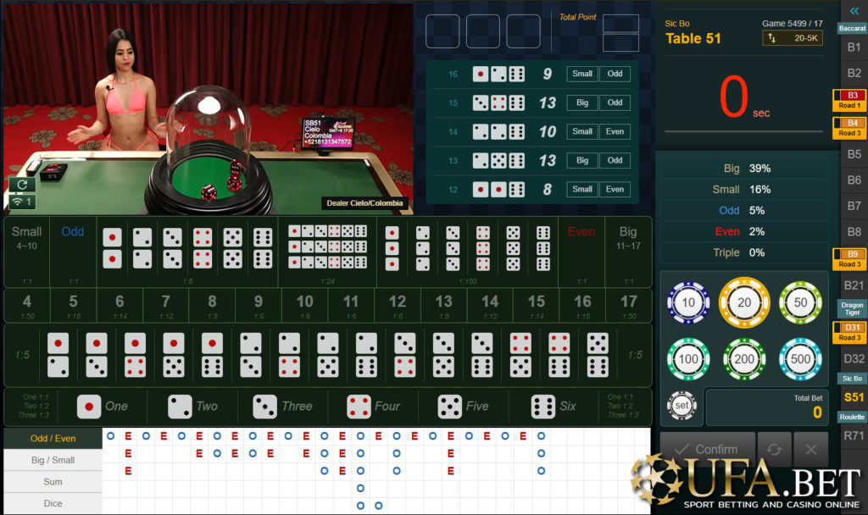
Task: Select the 20 value betting chip
Action: pyautogui.click(x=744, y=303)
